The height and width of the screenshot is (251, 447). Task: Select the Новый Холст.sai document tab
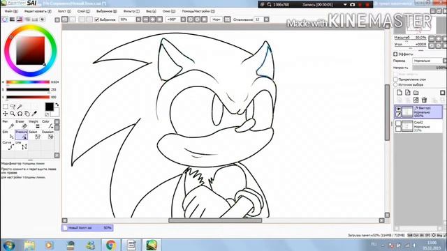87,228
